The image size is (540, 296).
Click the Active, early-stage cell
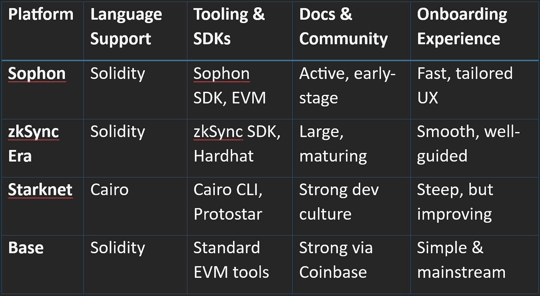(x=351, y=90)
